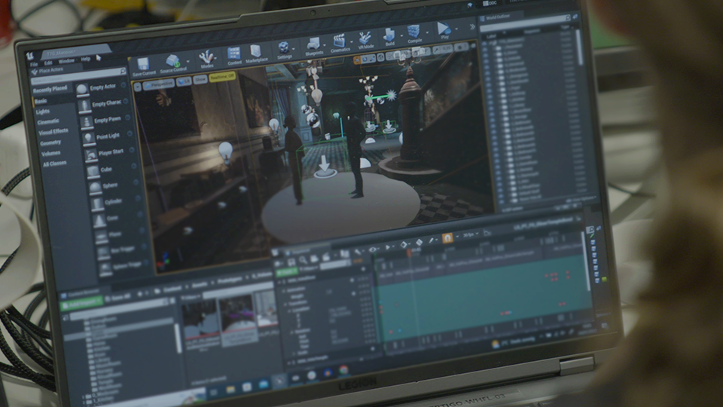The width and height of the screenshot is (723, 407).
Task: Select the Recently Placed category
Action: pyautogui.click(x=50, y=89)
